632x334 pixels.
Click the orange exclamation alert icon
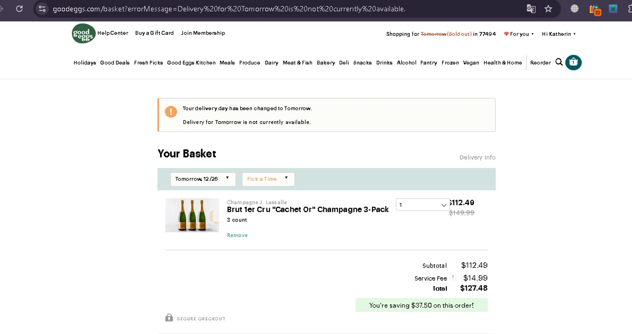click(x=171, y=112)
